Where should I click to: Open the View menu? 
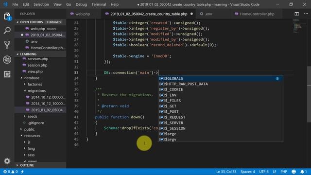coord(57,4)
